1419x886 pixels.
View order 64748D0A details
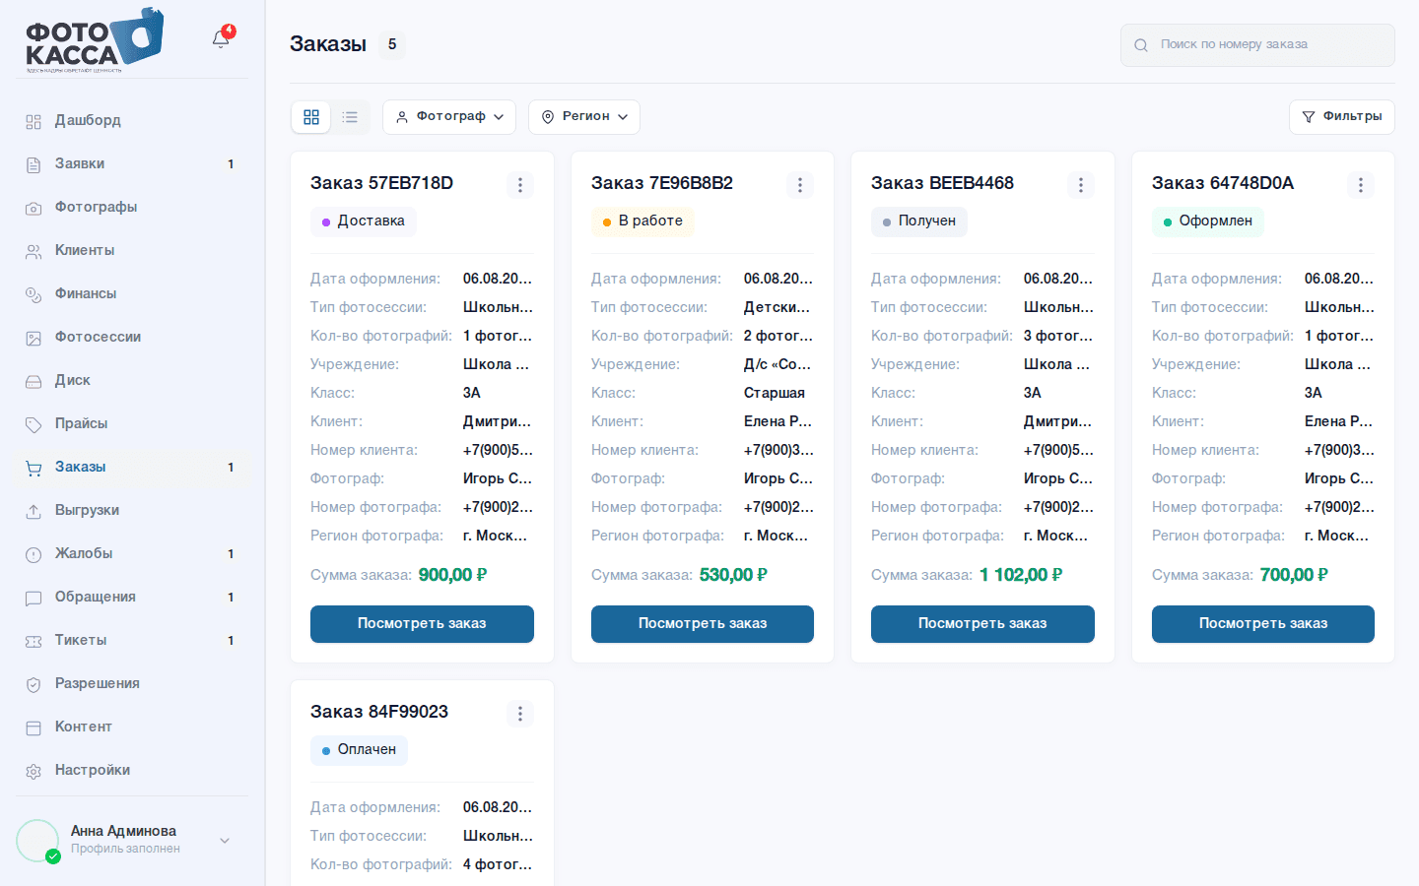(1263, 624)
